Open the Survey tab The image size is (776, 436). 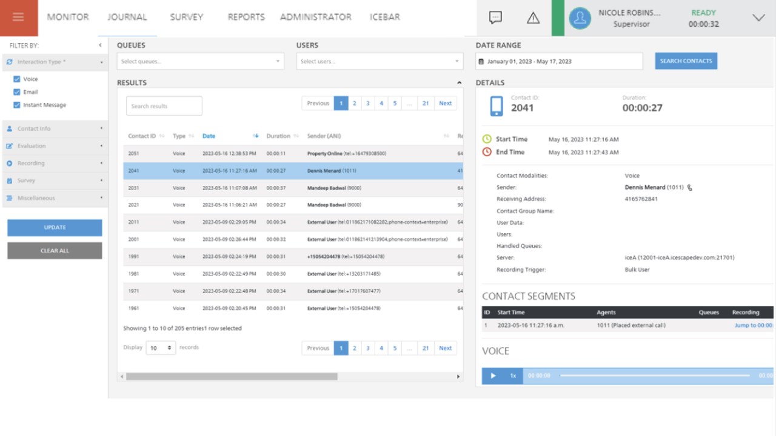coord(187,17)
